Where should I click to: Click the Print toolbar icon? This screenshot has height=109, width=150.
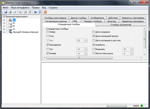tap(10, 12)
